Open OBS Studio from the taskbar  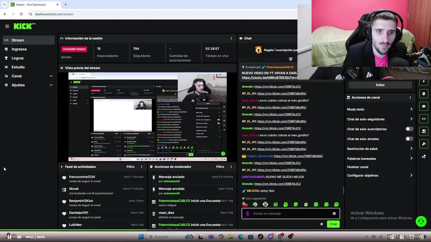[290, 237]
